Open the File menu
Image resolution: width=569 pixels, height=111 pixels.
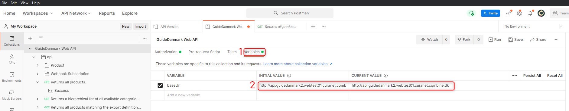[4, 3]
